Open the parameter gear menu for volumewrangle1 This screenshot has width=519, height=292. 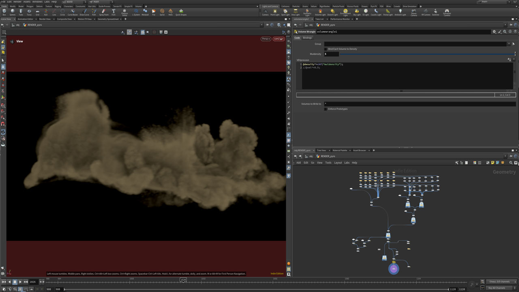click(494, 32)
